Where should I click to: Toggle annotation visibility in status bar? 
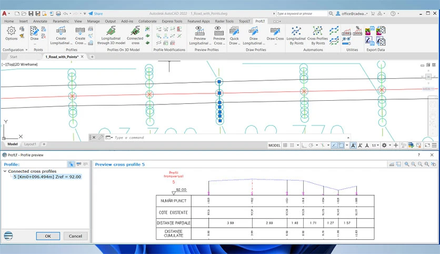(x=353, y=145)
